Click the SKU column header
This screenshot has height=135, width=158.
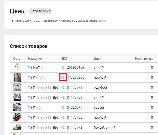64,59
